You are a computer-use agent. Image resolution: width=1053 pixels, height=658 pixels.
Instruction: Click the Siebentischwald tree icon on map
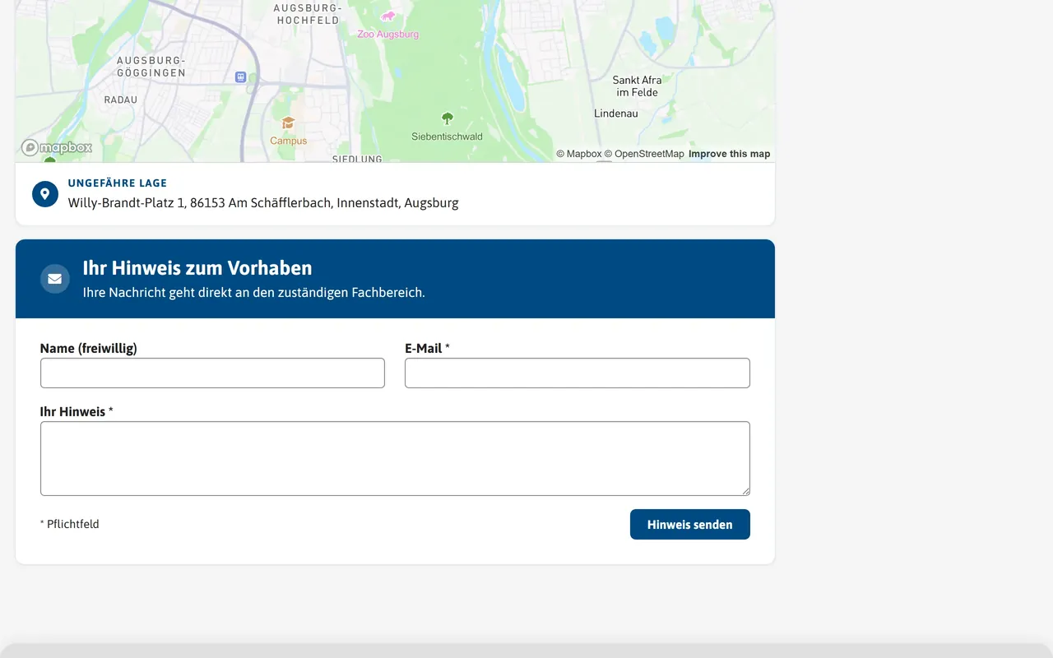tap(448, 118)
